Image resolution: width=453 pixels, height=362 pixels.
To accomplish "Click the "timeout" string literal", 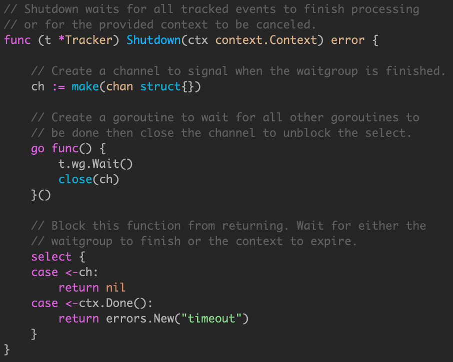I will (x=211, y=319).
